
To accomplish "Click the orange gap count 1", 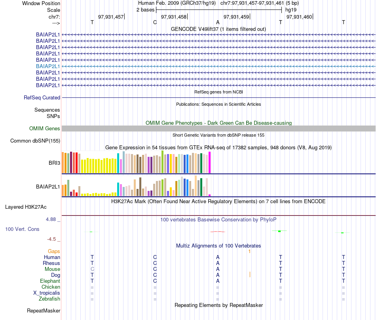I will point(249,251).
